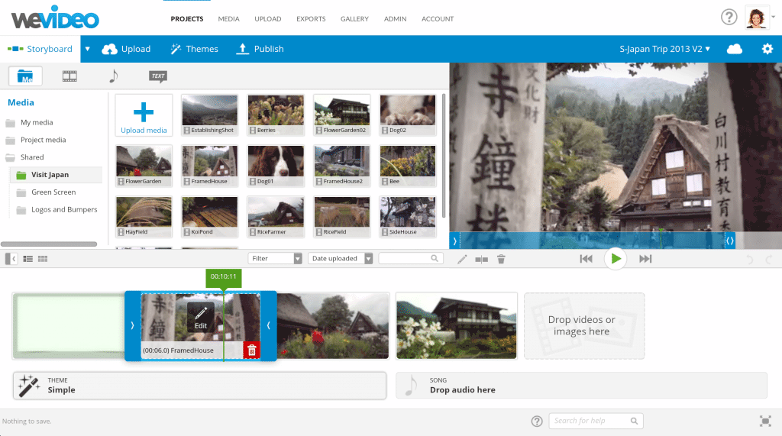Image resolution: width=782 pixels, height=436 pixels.
Task: Click the Simple theme bar
Action: point(199,386)
